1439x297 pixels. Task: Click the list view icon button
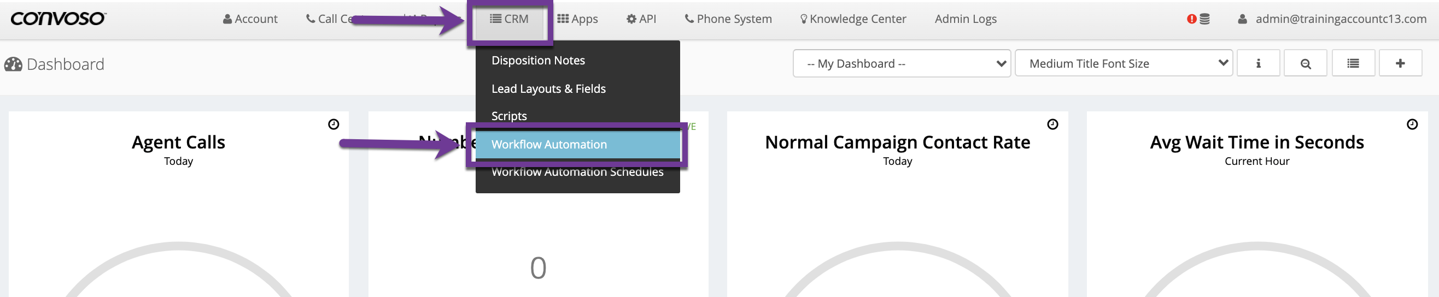coord(1353,64)
